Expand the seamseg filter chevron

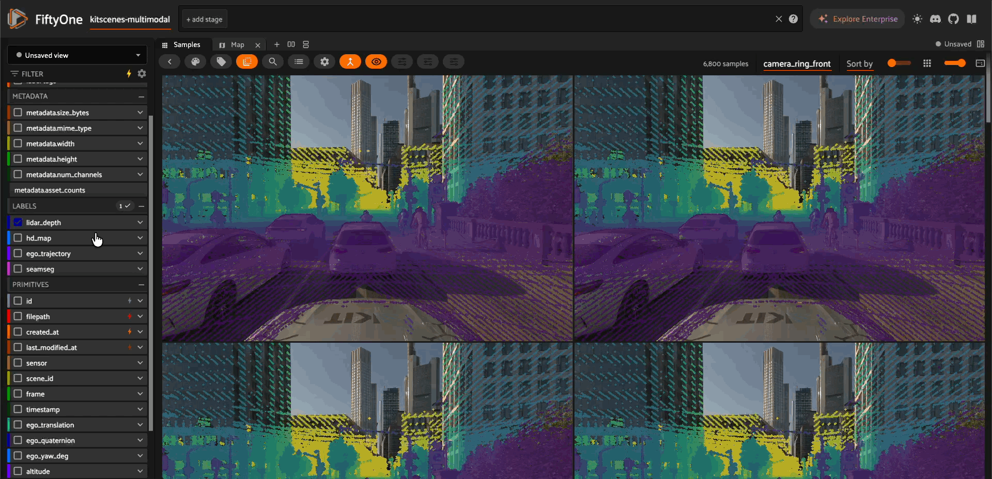(x=140, y=269)
